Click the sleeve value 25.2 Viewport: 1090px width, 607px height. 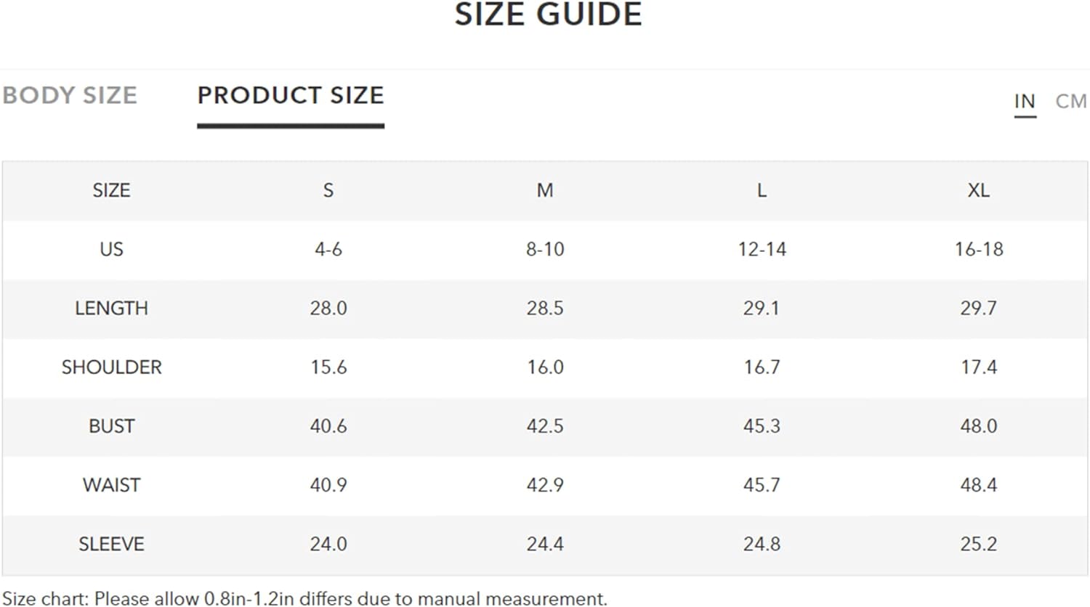979,544
